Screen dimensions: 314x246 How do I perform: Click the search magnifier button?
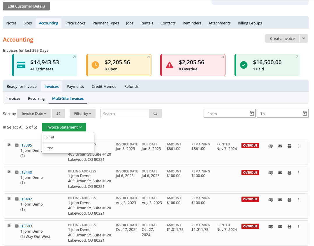pos(156,113)
